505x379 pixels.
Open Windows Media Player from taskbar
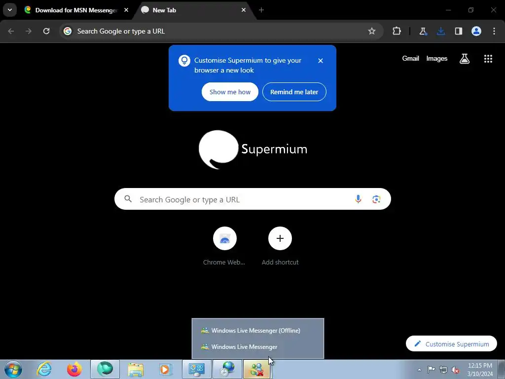tap(166, 369)
